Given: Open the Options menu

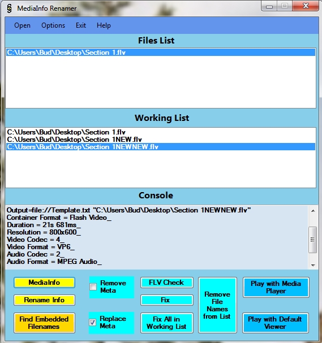Looking at the screenshot, I should (x=53, y=25).
